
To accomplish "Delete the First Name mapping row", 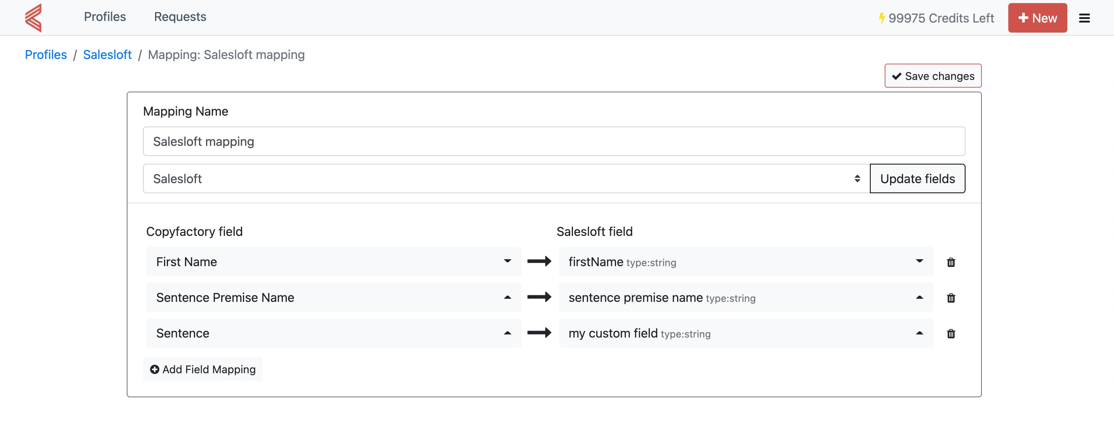I will pos(951,262).
